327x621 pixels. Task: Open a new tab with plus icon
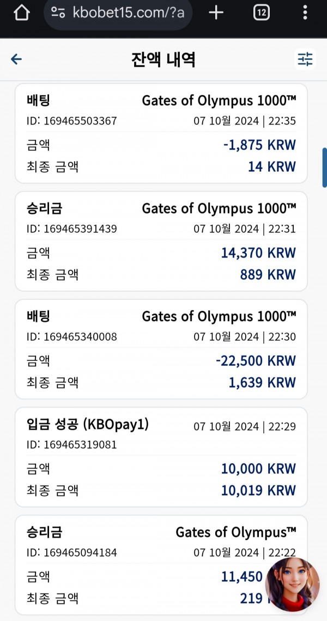pyautogui.click(x=216, y=13)
